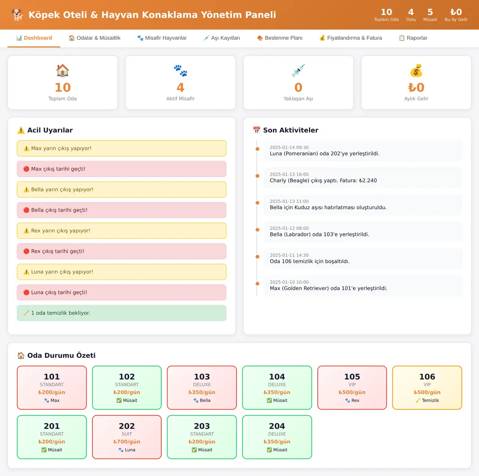
Task: Click activity 'Luna (Pomeranian) oda 202'ye yerleştirildi'
Action: tap(363, 151)
